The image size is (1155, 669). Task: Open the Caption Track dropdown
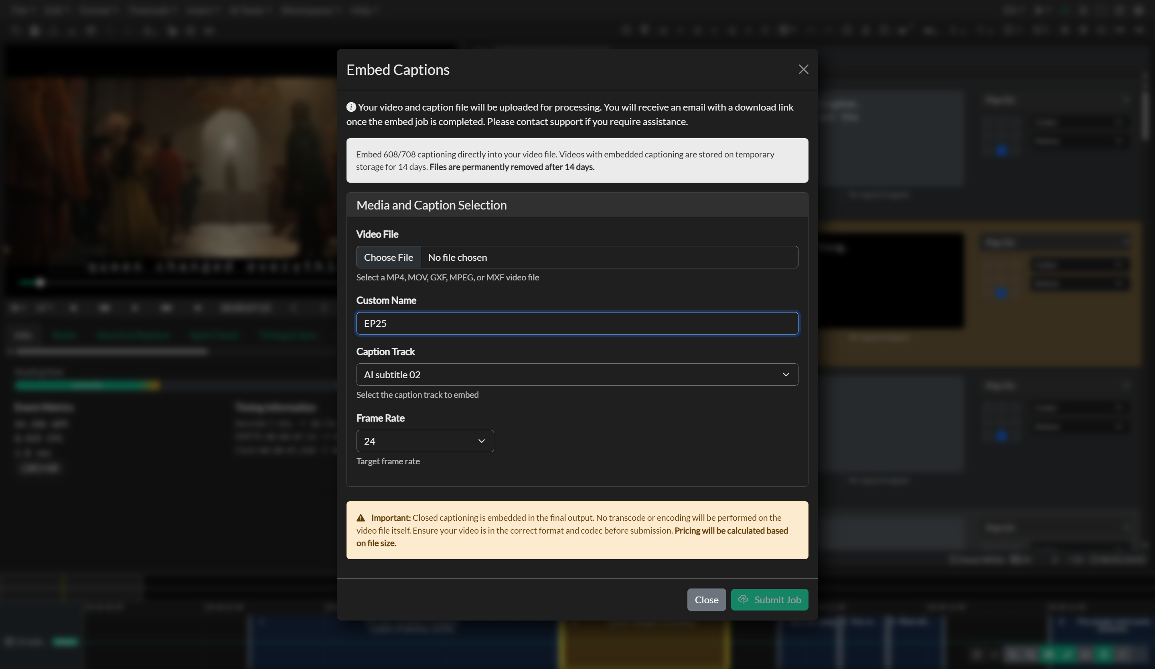click(x=577, y=375)
